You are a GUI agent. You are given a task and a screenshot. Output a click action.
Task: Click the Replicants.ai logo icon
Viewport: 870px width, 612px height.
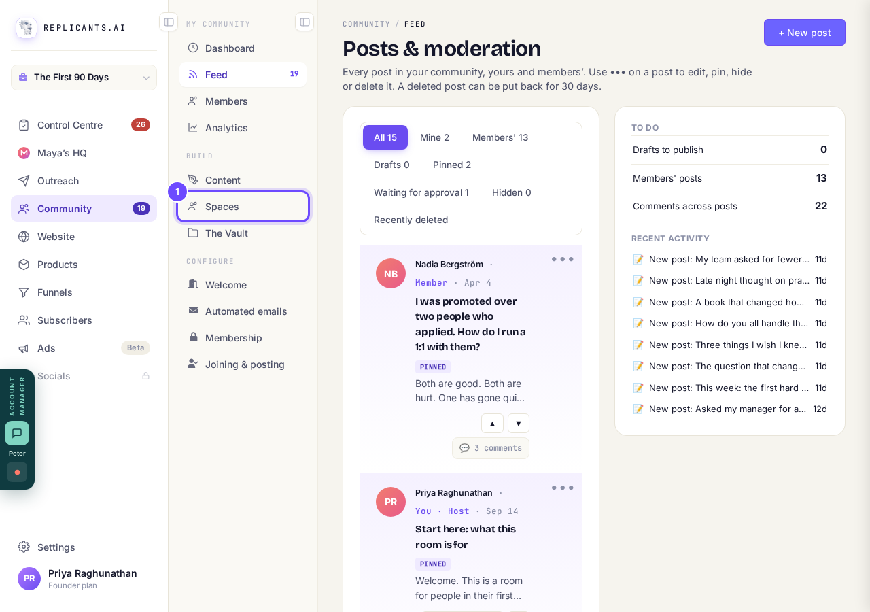(x=27, y=28)
